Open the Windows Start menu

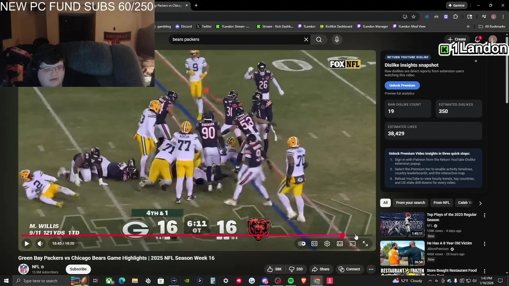coord(6,281)
